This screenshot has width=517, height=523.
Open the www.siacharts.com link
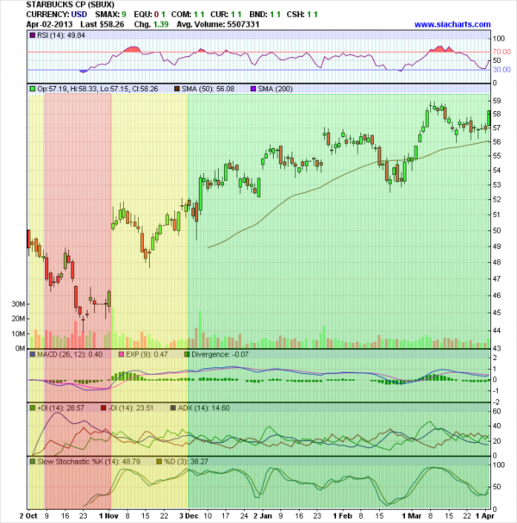[451, 25]
